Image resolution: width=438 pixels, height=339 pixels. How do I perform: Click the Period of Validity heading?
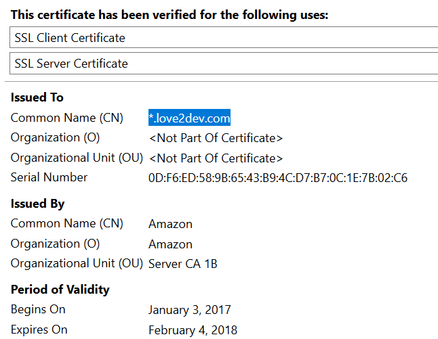(60, 290)
